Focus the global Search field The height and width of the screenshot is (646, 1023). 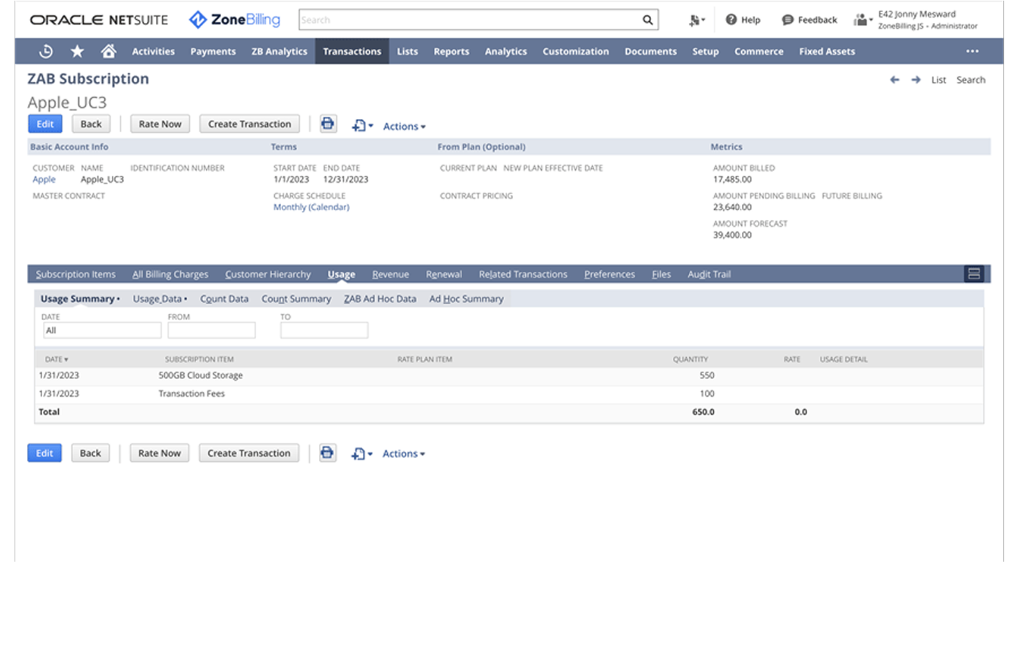click(x=470, y=20)
